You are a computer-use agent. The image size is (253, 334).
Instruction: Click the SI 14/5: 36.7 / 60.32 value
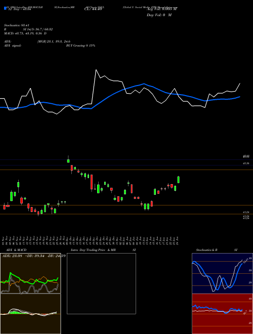38,29
